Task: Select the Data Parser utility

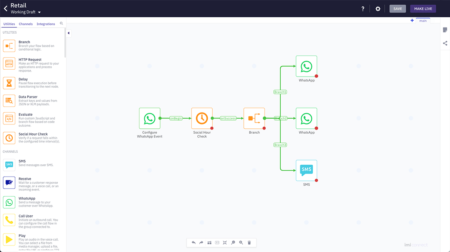Action: pyautogui.click(x=32, y=100)
